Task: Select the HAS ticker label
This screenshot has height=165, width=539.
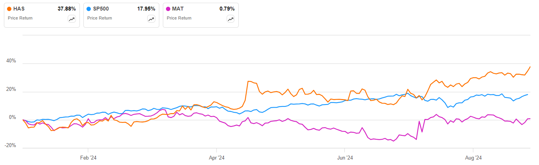Action: point(19,9)
